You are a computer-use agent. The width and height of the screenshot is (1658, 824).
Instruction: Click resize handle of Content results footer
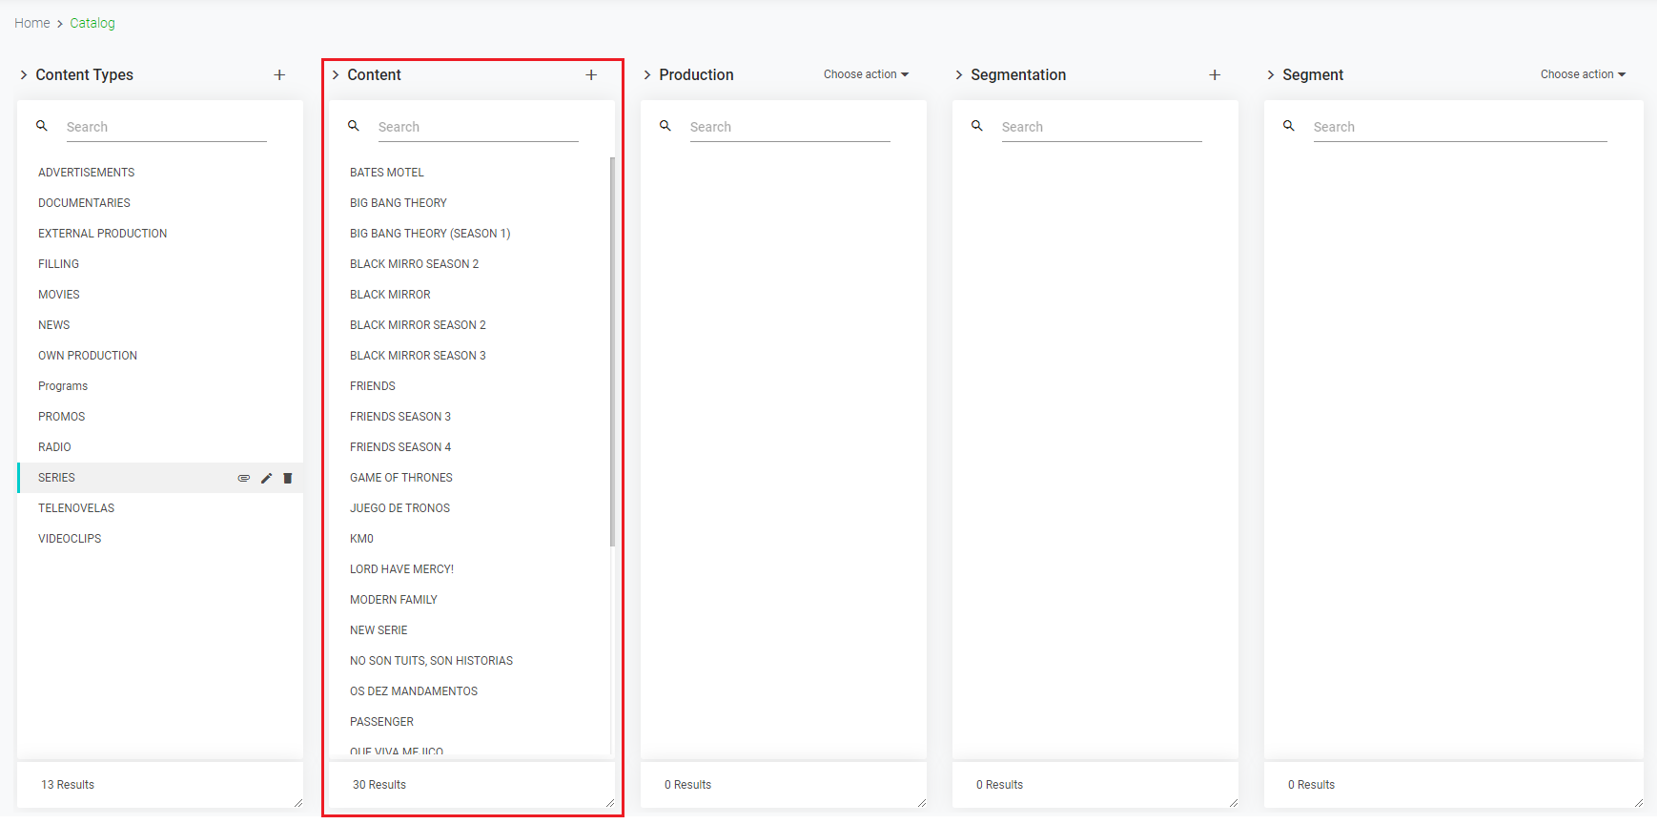[610, 803]
